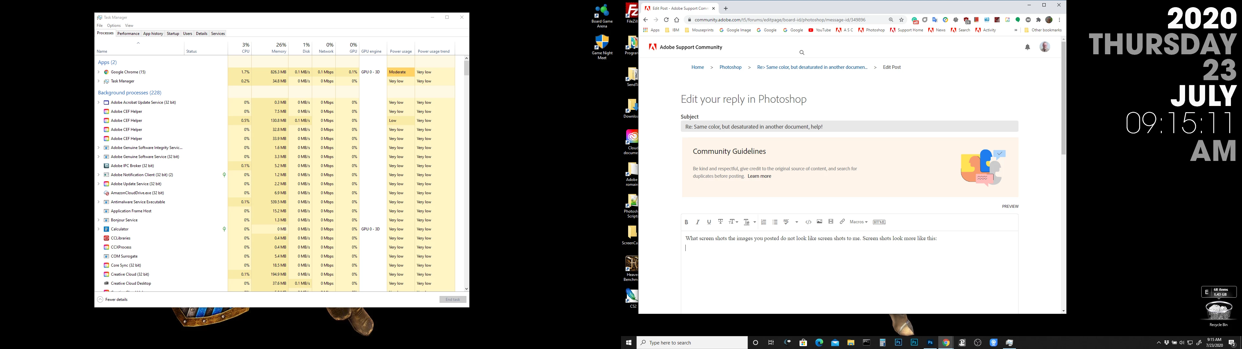This screenshot has height=349, width=1242.
Task: Click the insert link icon
Action: 842,222
